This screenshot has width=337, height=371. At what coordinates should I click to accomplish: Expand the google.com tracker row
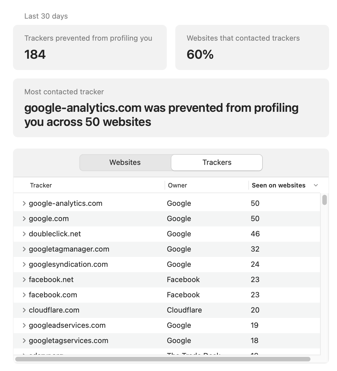[24, 219]
